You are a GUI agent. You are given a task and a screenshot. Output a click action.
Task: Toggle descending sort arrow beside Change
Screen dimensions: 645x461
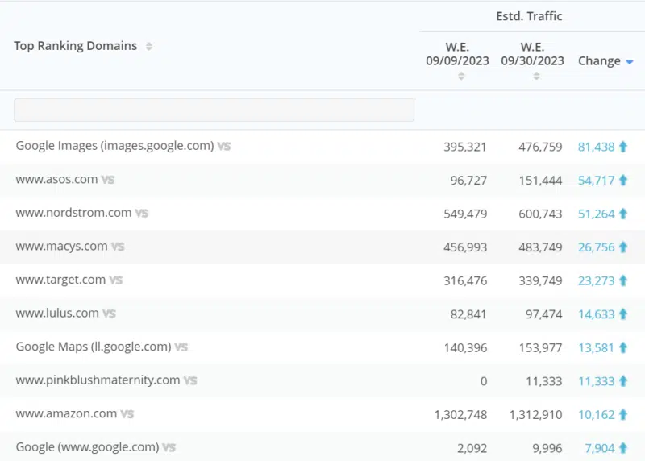point(630,62)
